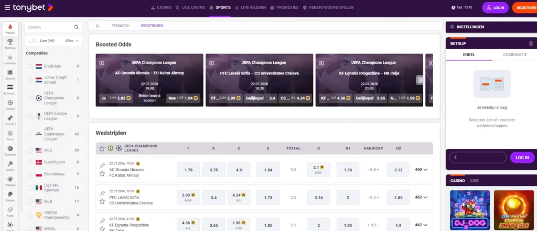This screenshot has width=537, height=231.
Task: Open Ni. teams flag in sidebar
Action: point(10,90)
